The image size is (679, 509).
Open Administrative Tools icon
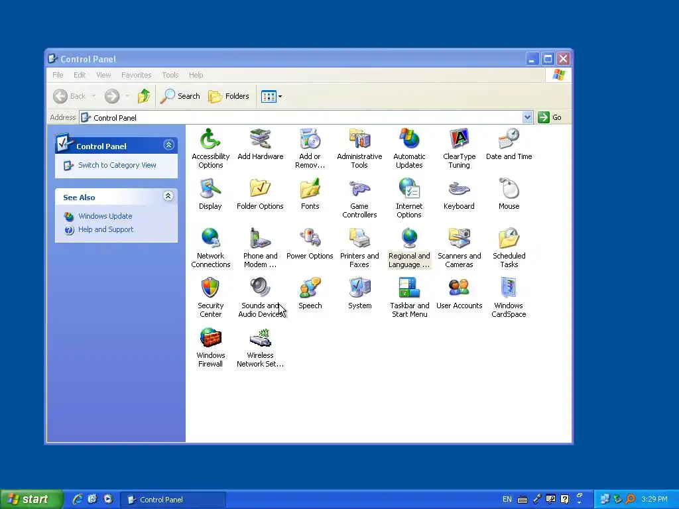[359, 148]
